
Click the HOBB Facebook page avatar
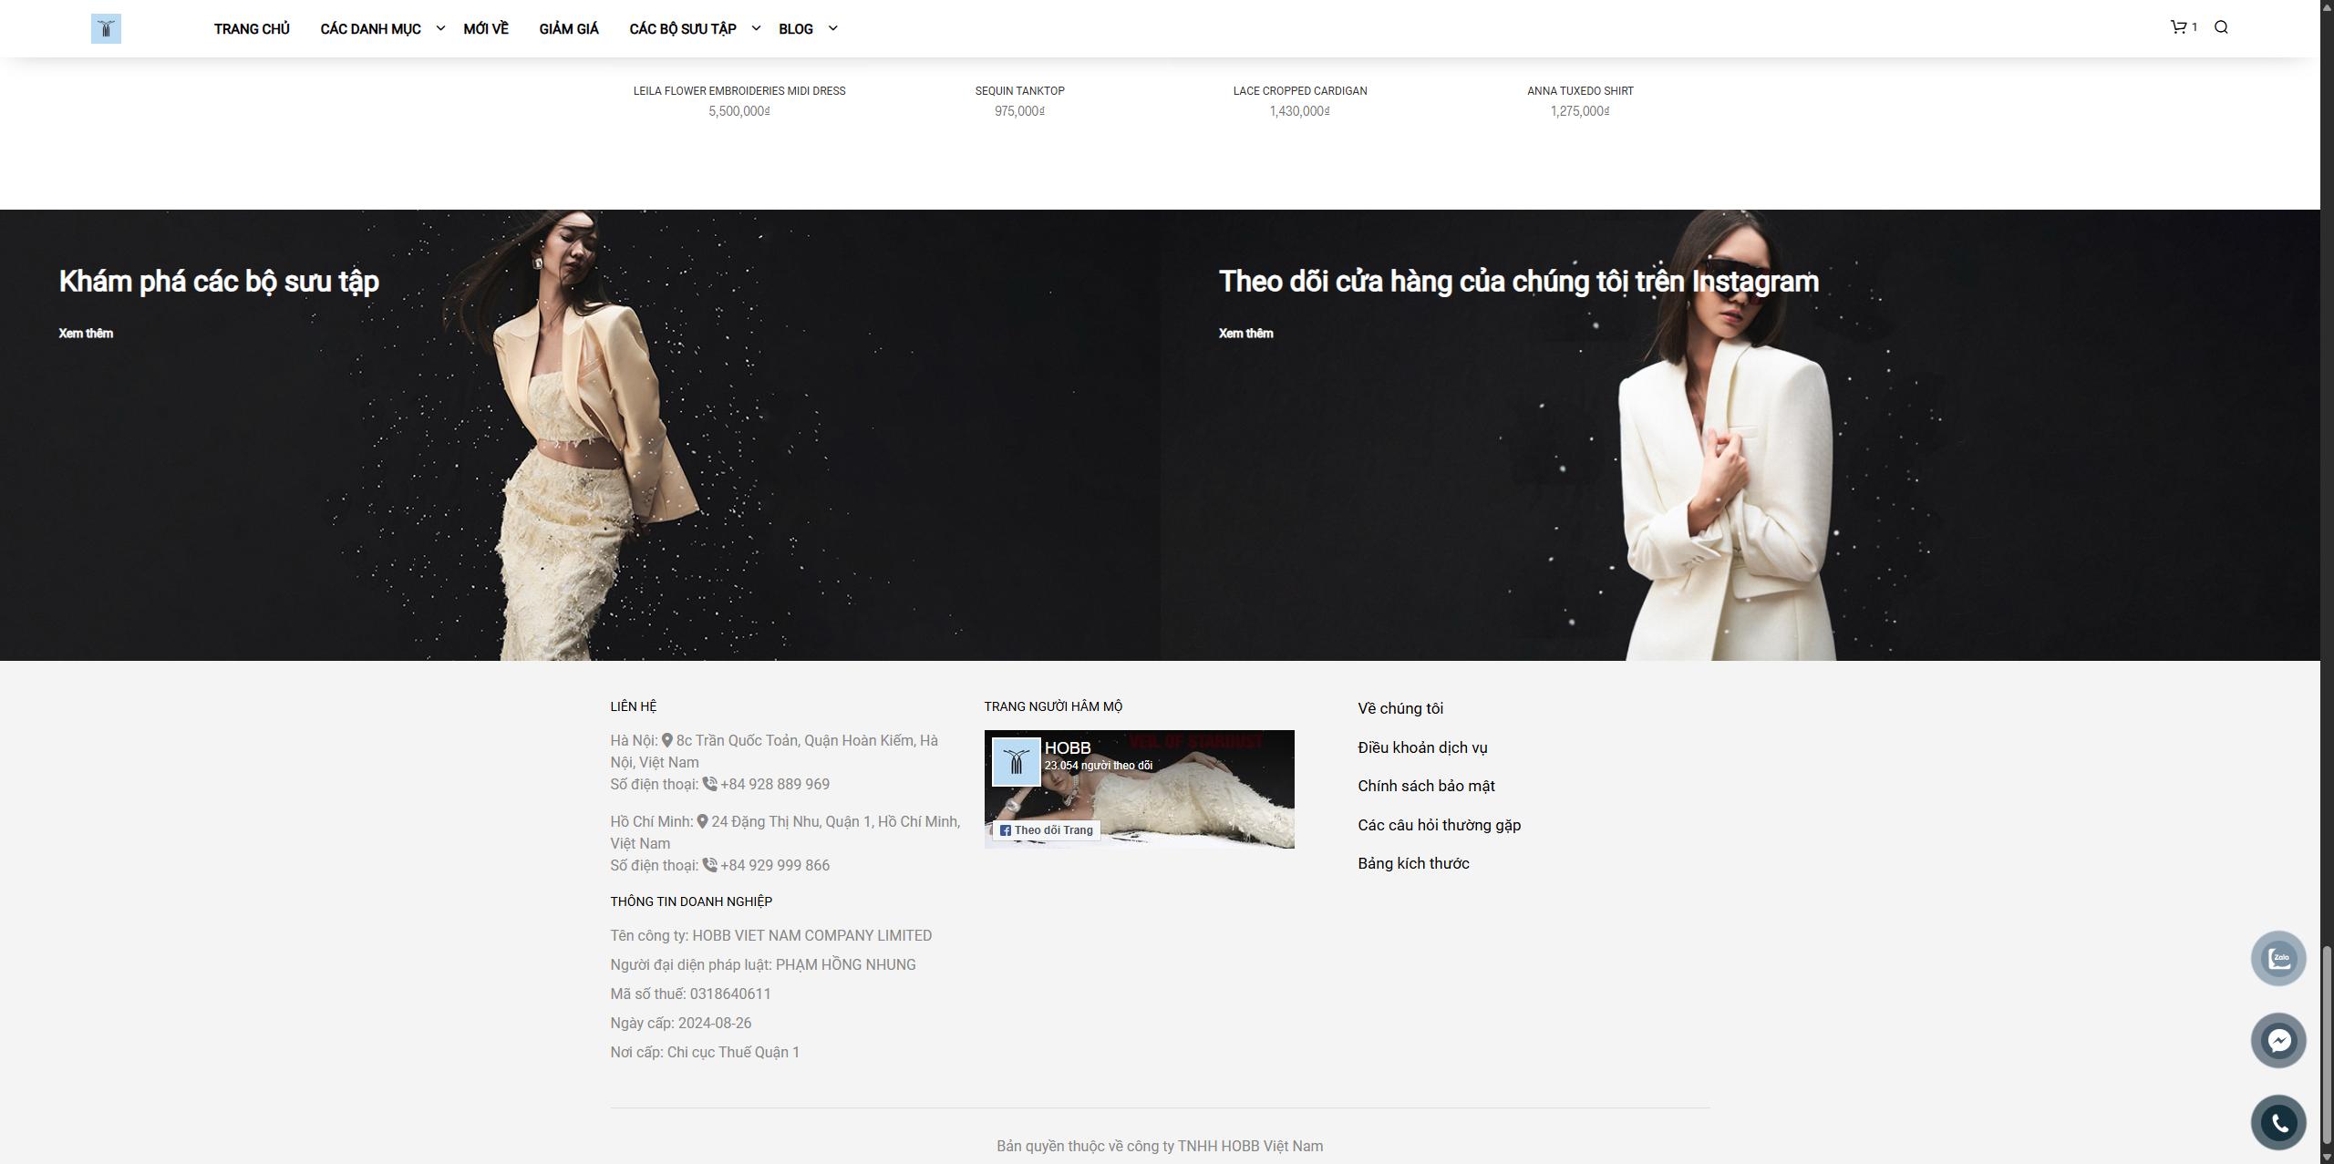1016,762
